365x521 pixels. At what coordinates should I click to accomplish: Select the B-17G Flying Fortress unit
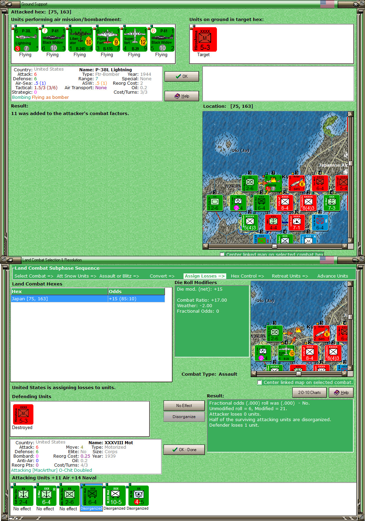point(107,39)
